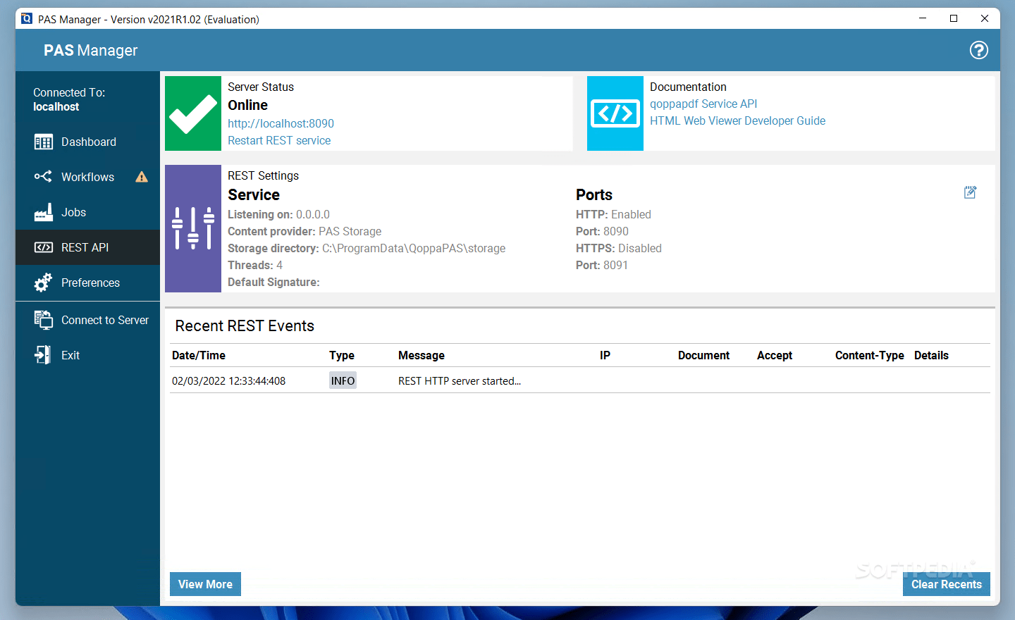Click the Jobs factory icon
This screenshot has height=620, width=1015.
[x=43, y=212]
